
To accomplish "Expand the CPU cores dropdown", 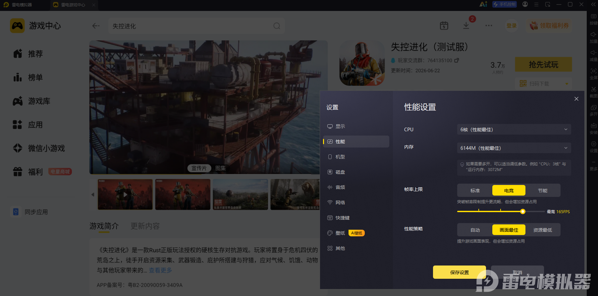I will (x=514, y=129).
